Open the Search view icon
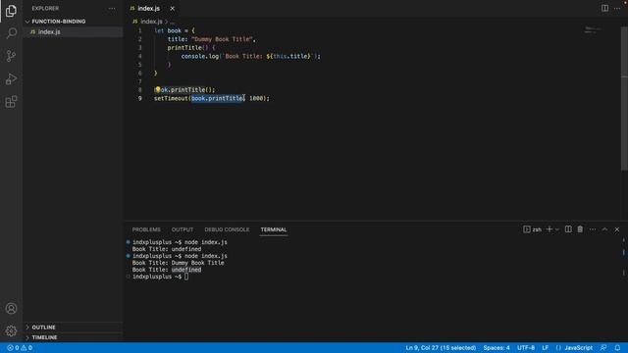 coord(11,33)
